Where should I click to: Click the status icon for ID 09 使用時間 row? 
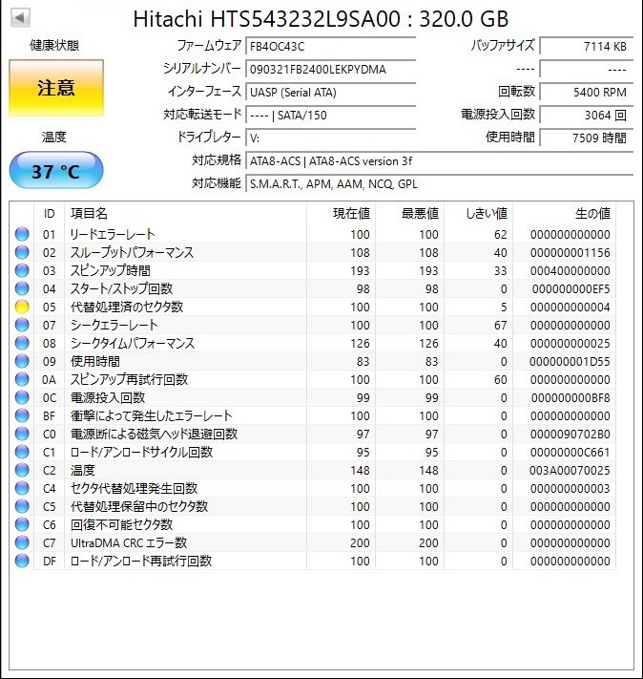click(x=22, y=361)
